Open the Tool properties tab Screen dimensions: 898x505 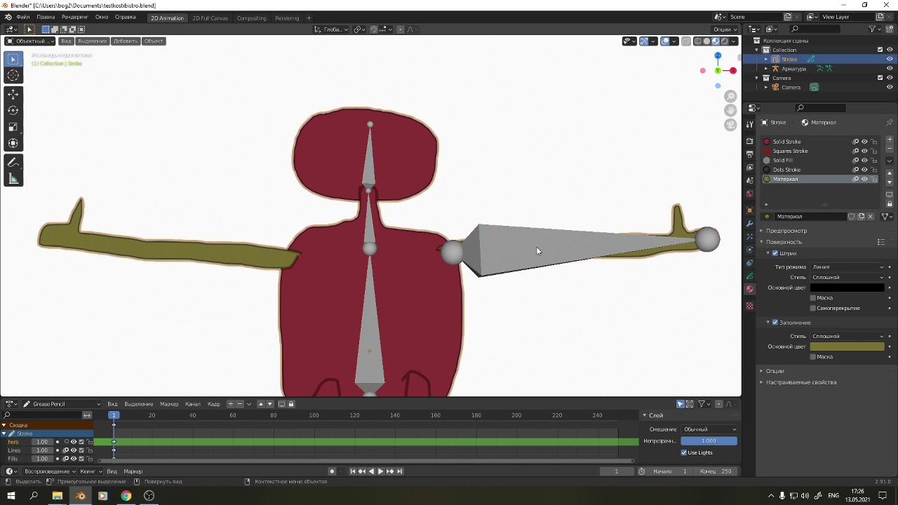pyautogui.click(x=749, y=124)
